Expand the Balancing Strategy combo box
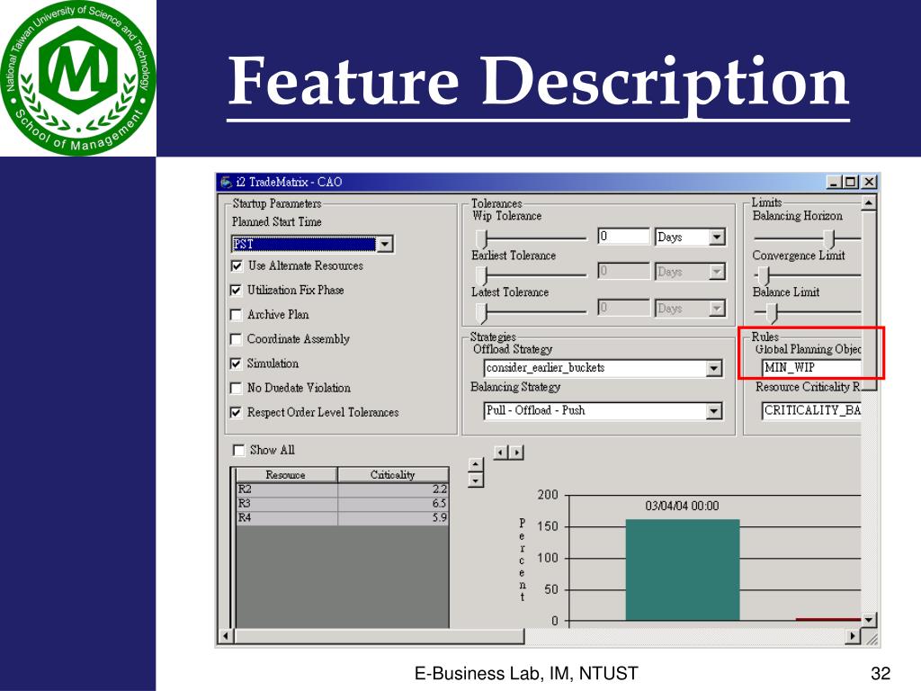This screenshot has width=921, height=691. (x=713, y=410)
